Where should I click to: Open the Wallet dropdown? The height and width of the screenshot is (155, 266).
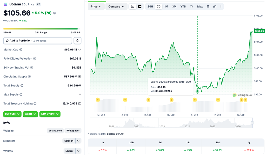tap(30, 114)
